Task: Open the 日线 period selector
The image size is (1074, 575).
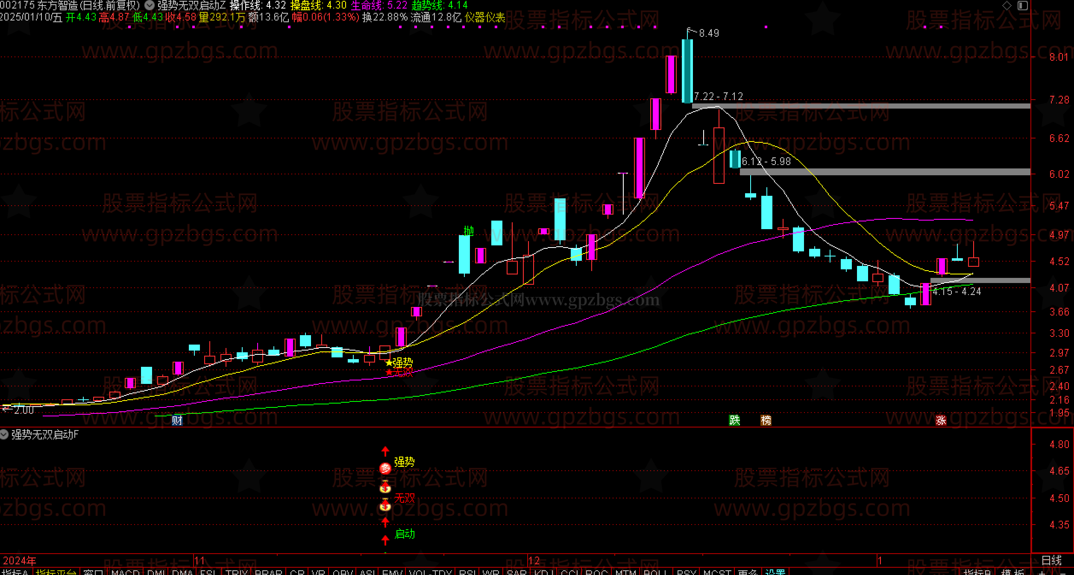Action: (1051, 560)
